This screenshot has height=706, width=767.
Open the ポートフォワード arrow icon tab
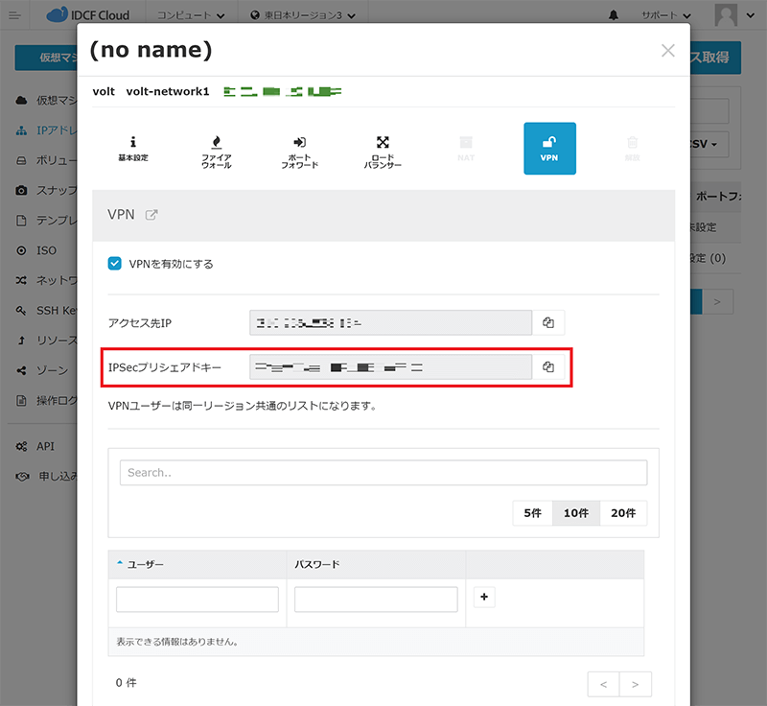pyautogui.click(x=299, y=149)
